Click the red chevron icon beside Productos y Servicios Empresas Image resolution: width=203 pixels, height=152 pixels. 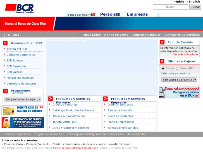(x=105, y=99)
